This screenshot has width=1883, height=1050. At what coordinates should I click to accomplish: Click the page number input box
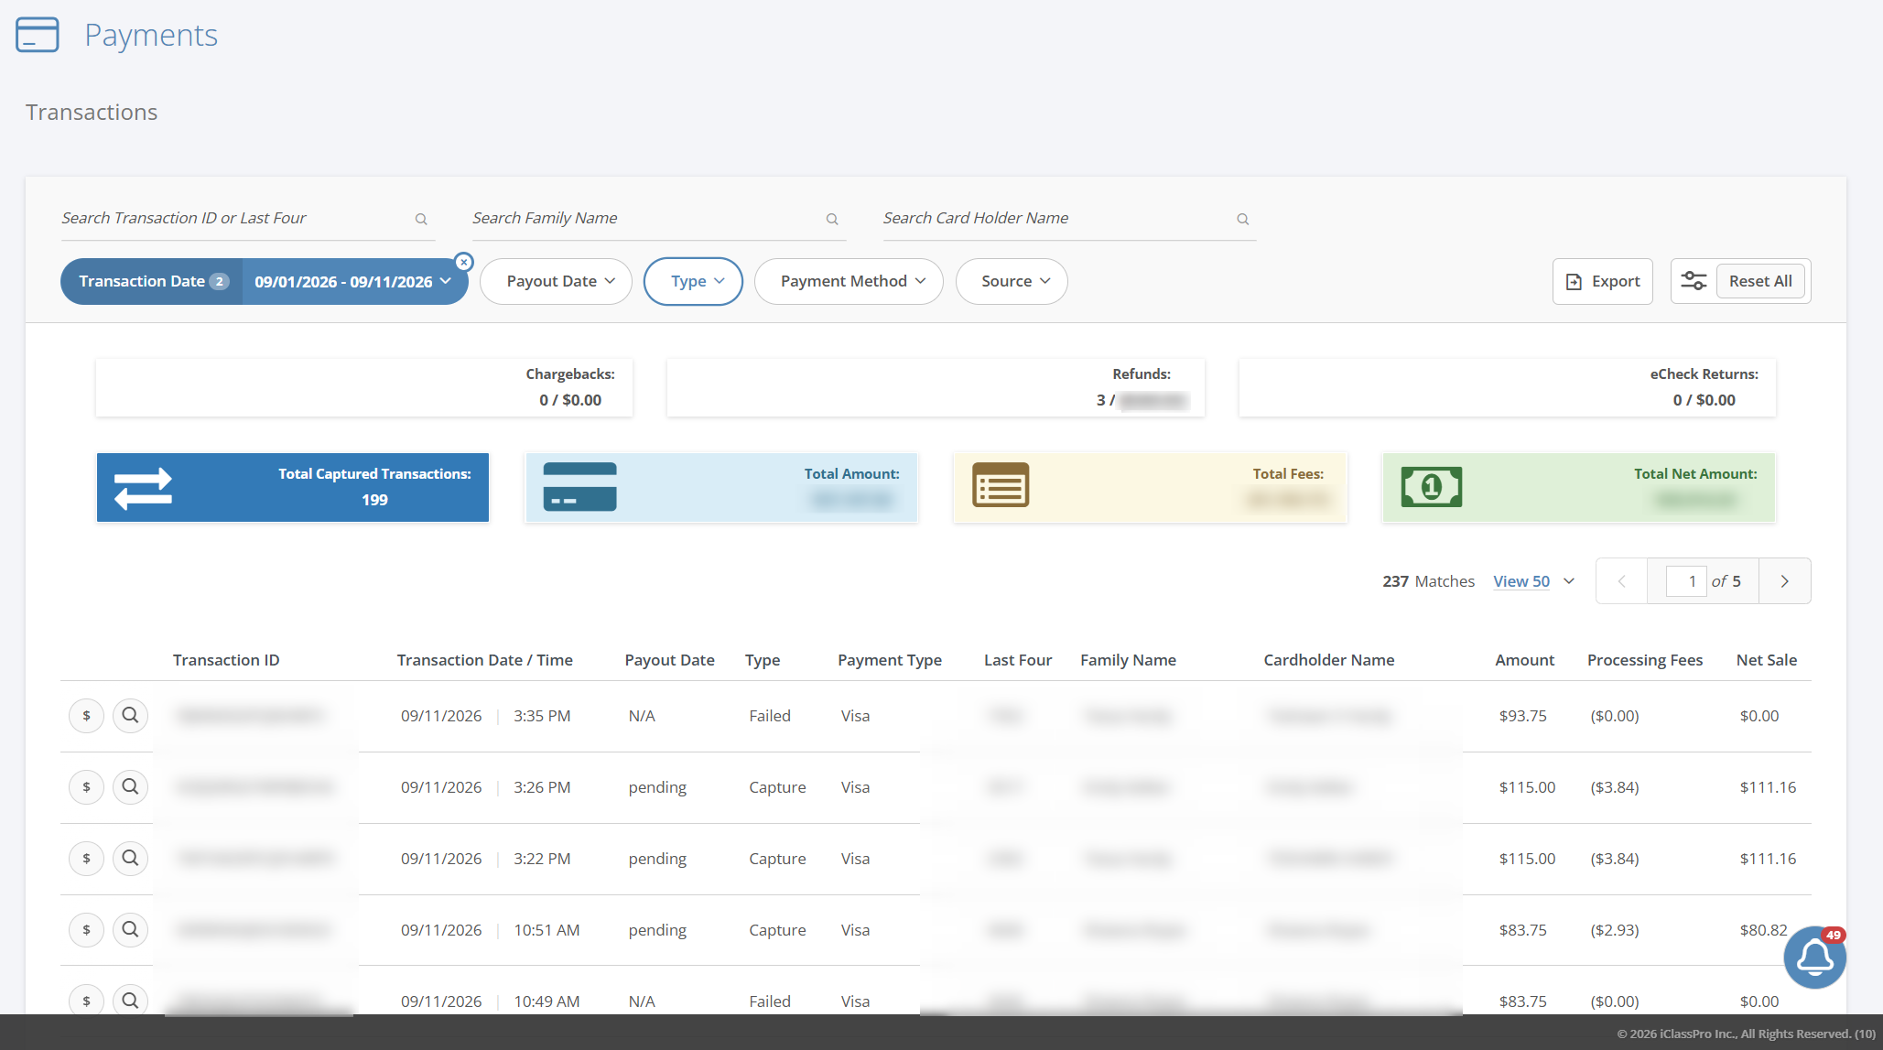pyautogui.click(x=1686, y=581)
